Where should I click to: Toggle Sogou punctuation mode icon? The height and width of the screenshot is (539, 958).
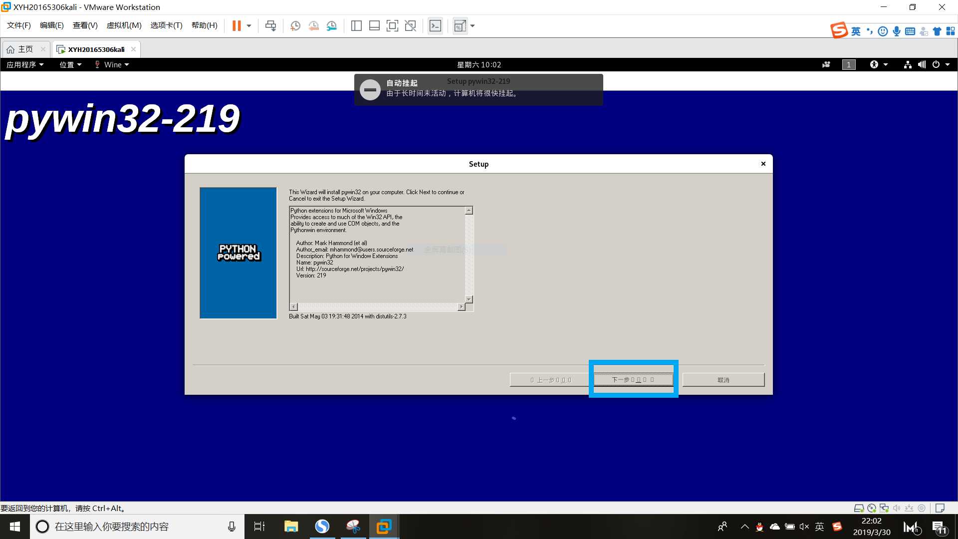point(870,31)
